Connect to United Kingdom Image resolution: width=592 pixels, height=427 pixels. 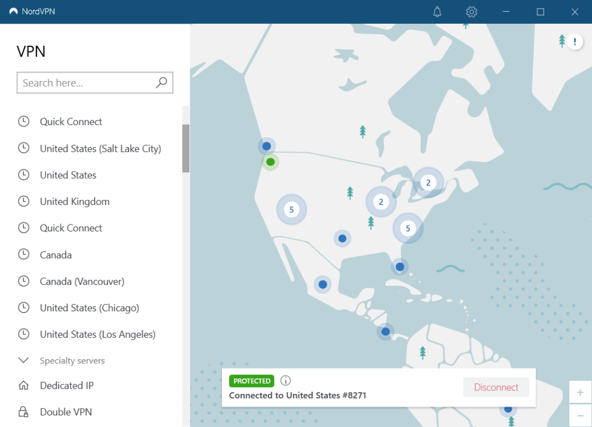point(75,201)
